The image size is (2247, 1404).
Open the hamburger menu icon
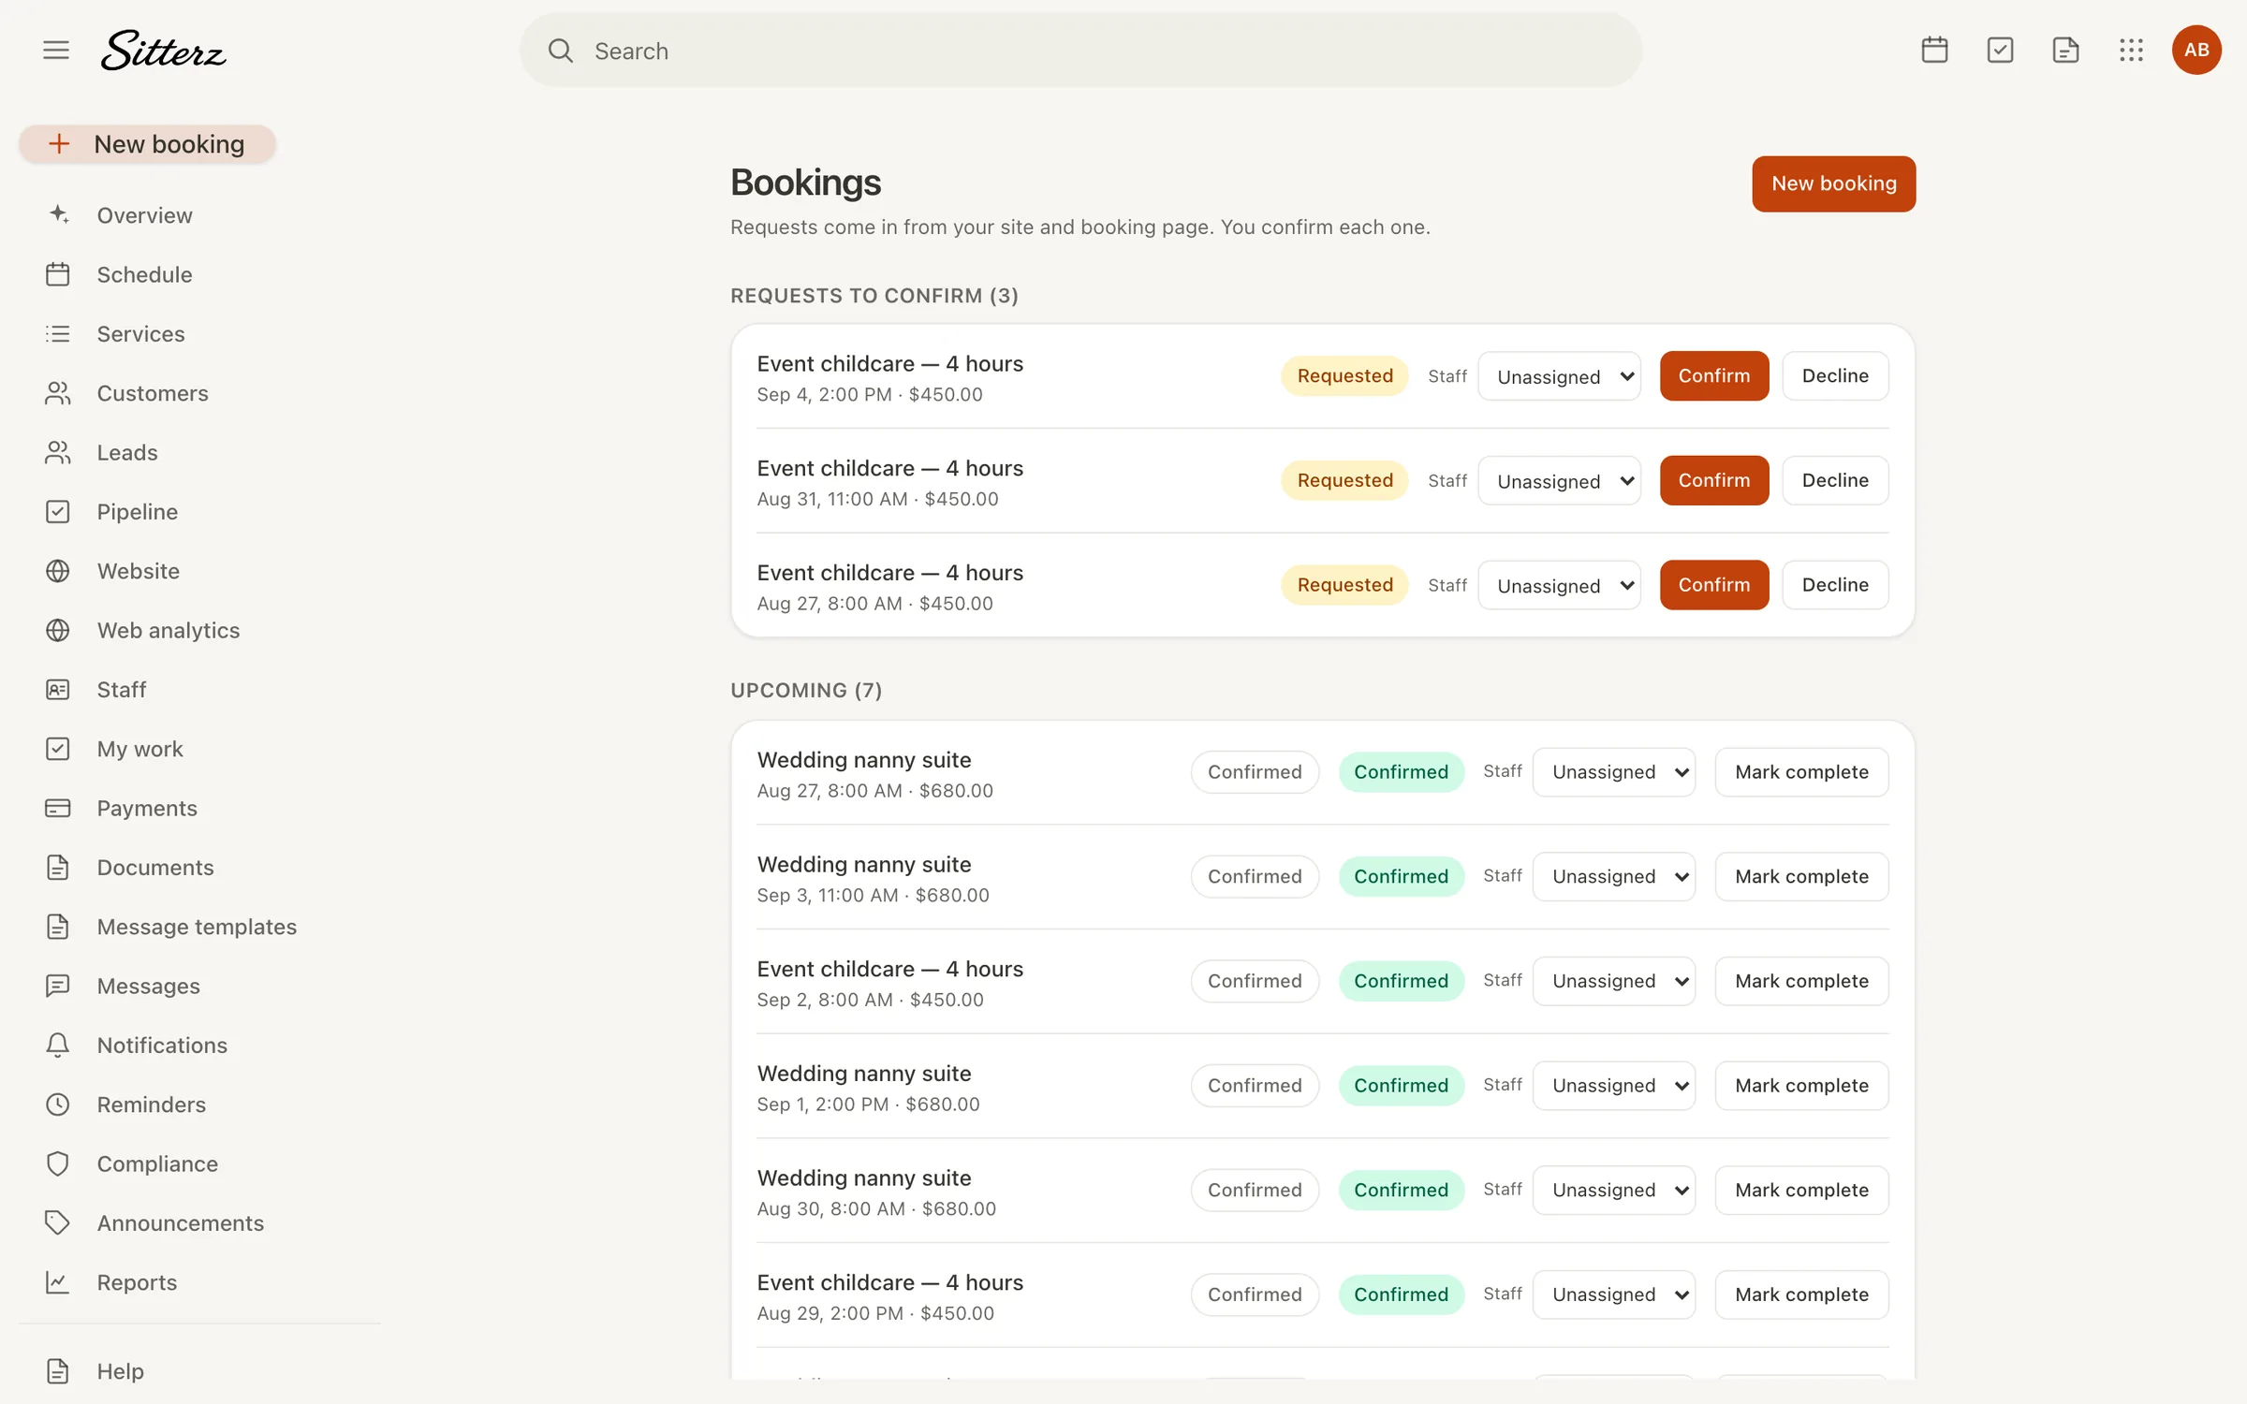coord(56,50)
